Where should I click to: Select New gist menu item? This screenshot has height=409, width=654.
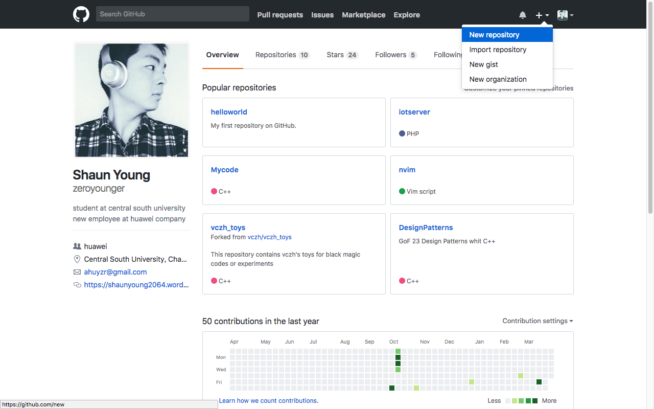point(507,64)
